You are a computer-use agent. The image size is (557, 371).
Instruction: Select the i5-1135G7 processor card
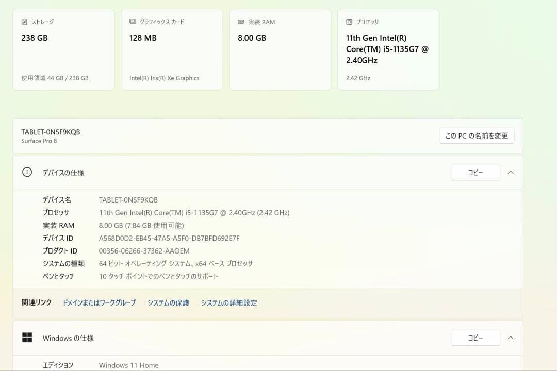pyautogui.click(x=388, y=49)
